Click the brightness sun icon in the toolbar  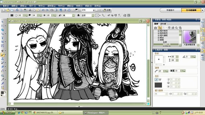click(x=65, y=10)
